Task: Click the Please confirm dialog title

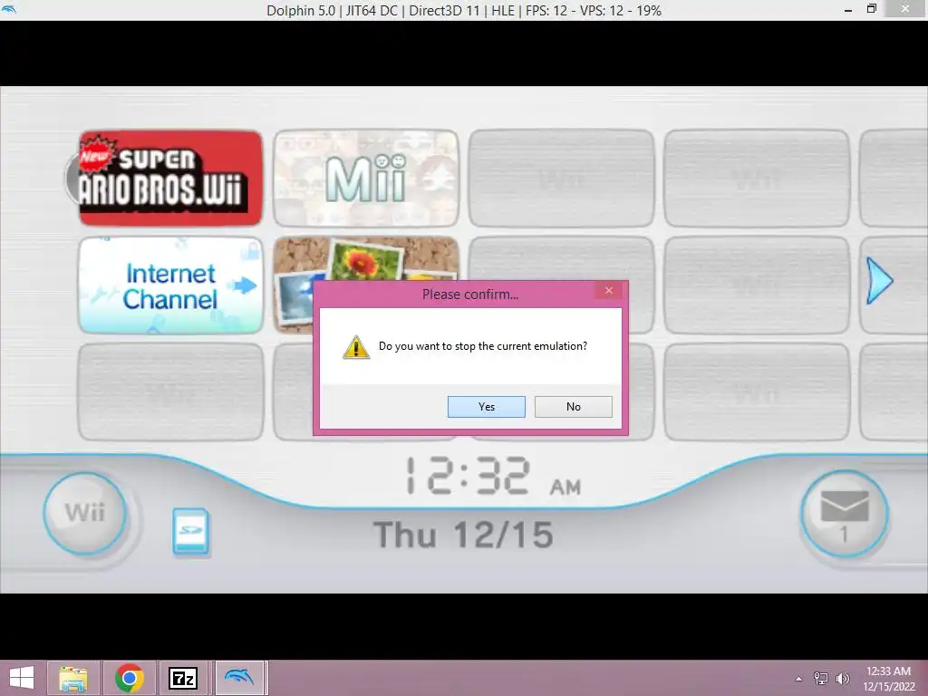Action: (x=470, y=295)
